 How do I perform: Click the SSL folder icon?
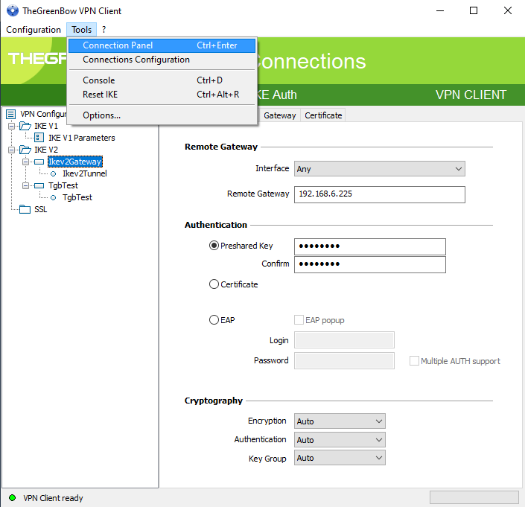tap(25, 209)
